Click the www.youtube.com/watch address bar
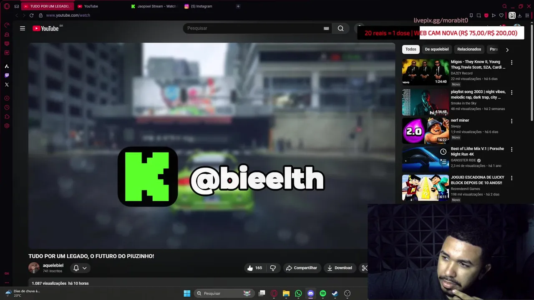This screenshot has width=534, height=300. (x=68, y=15)
